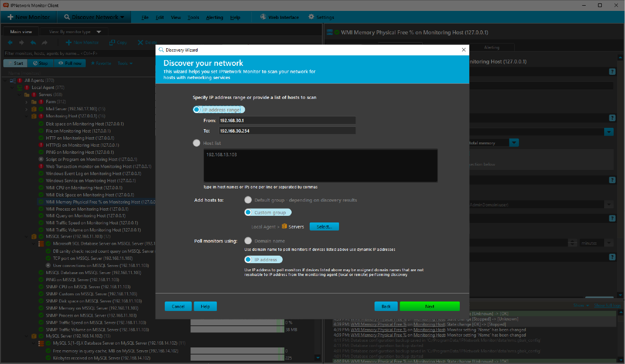Open the Tools menu

pos(193,18)
